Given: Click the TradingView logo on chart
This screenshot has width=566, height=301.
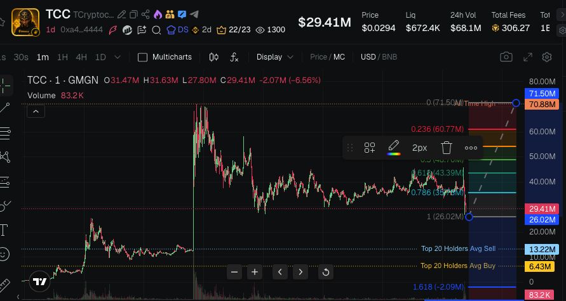Looking at the screenshot, I should (40, 281).
